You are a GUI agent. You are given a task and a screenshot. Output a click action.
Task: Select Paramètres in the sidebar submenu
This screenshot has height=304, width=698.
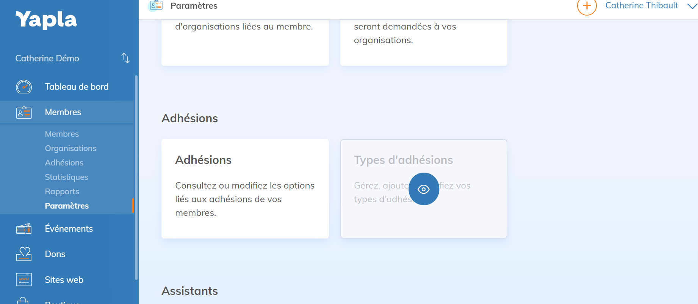coord(67,206)
